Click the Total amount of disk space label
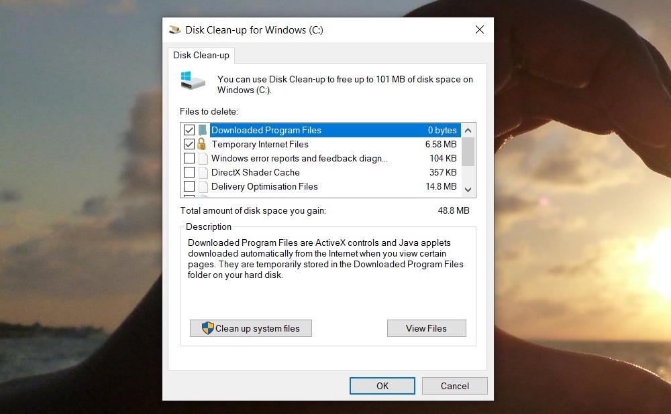The height and width of the screenshot is (414, 671). (253, 210)
